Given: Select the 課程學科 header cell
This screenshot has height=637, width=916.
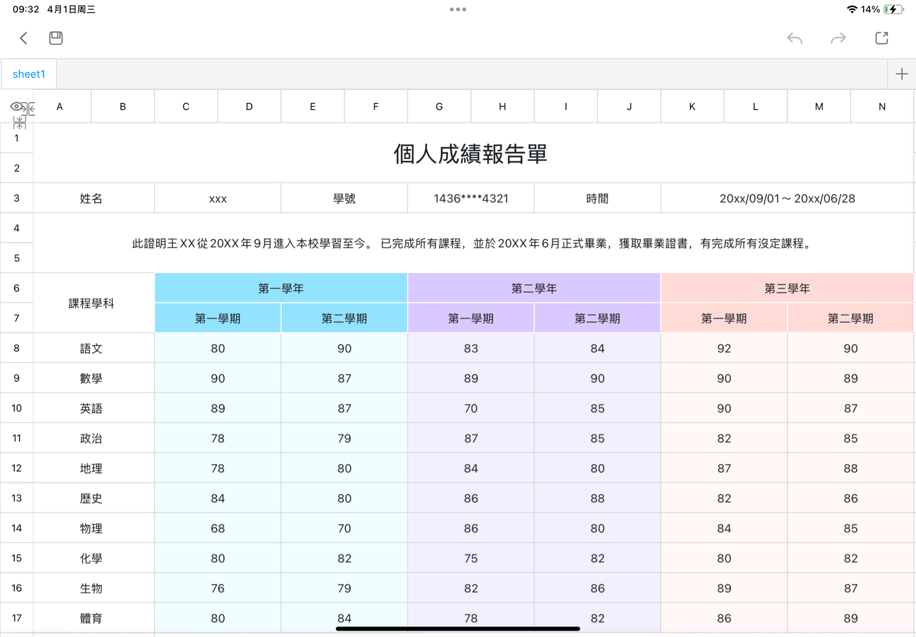Looking at the screenshot, I should (x=91, y=303).
